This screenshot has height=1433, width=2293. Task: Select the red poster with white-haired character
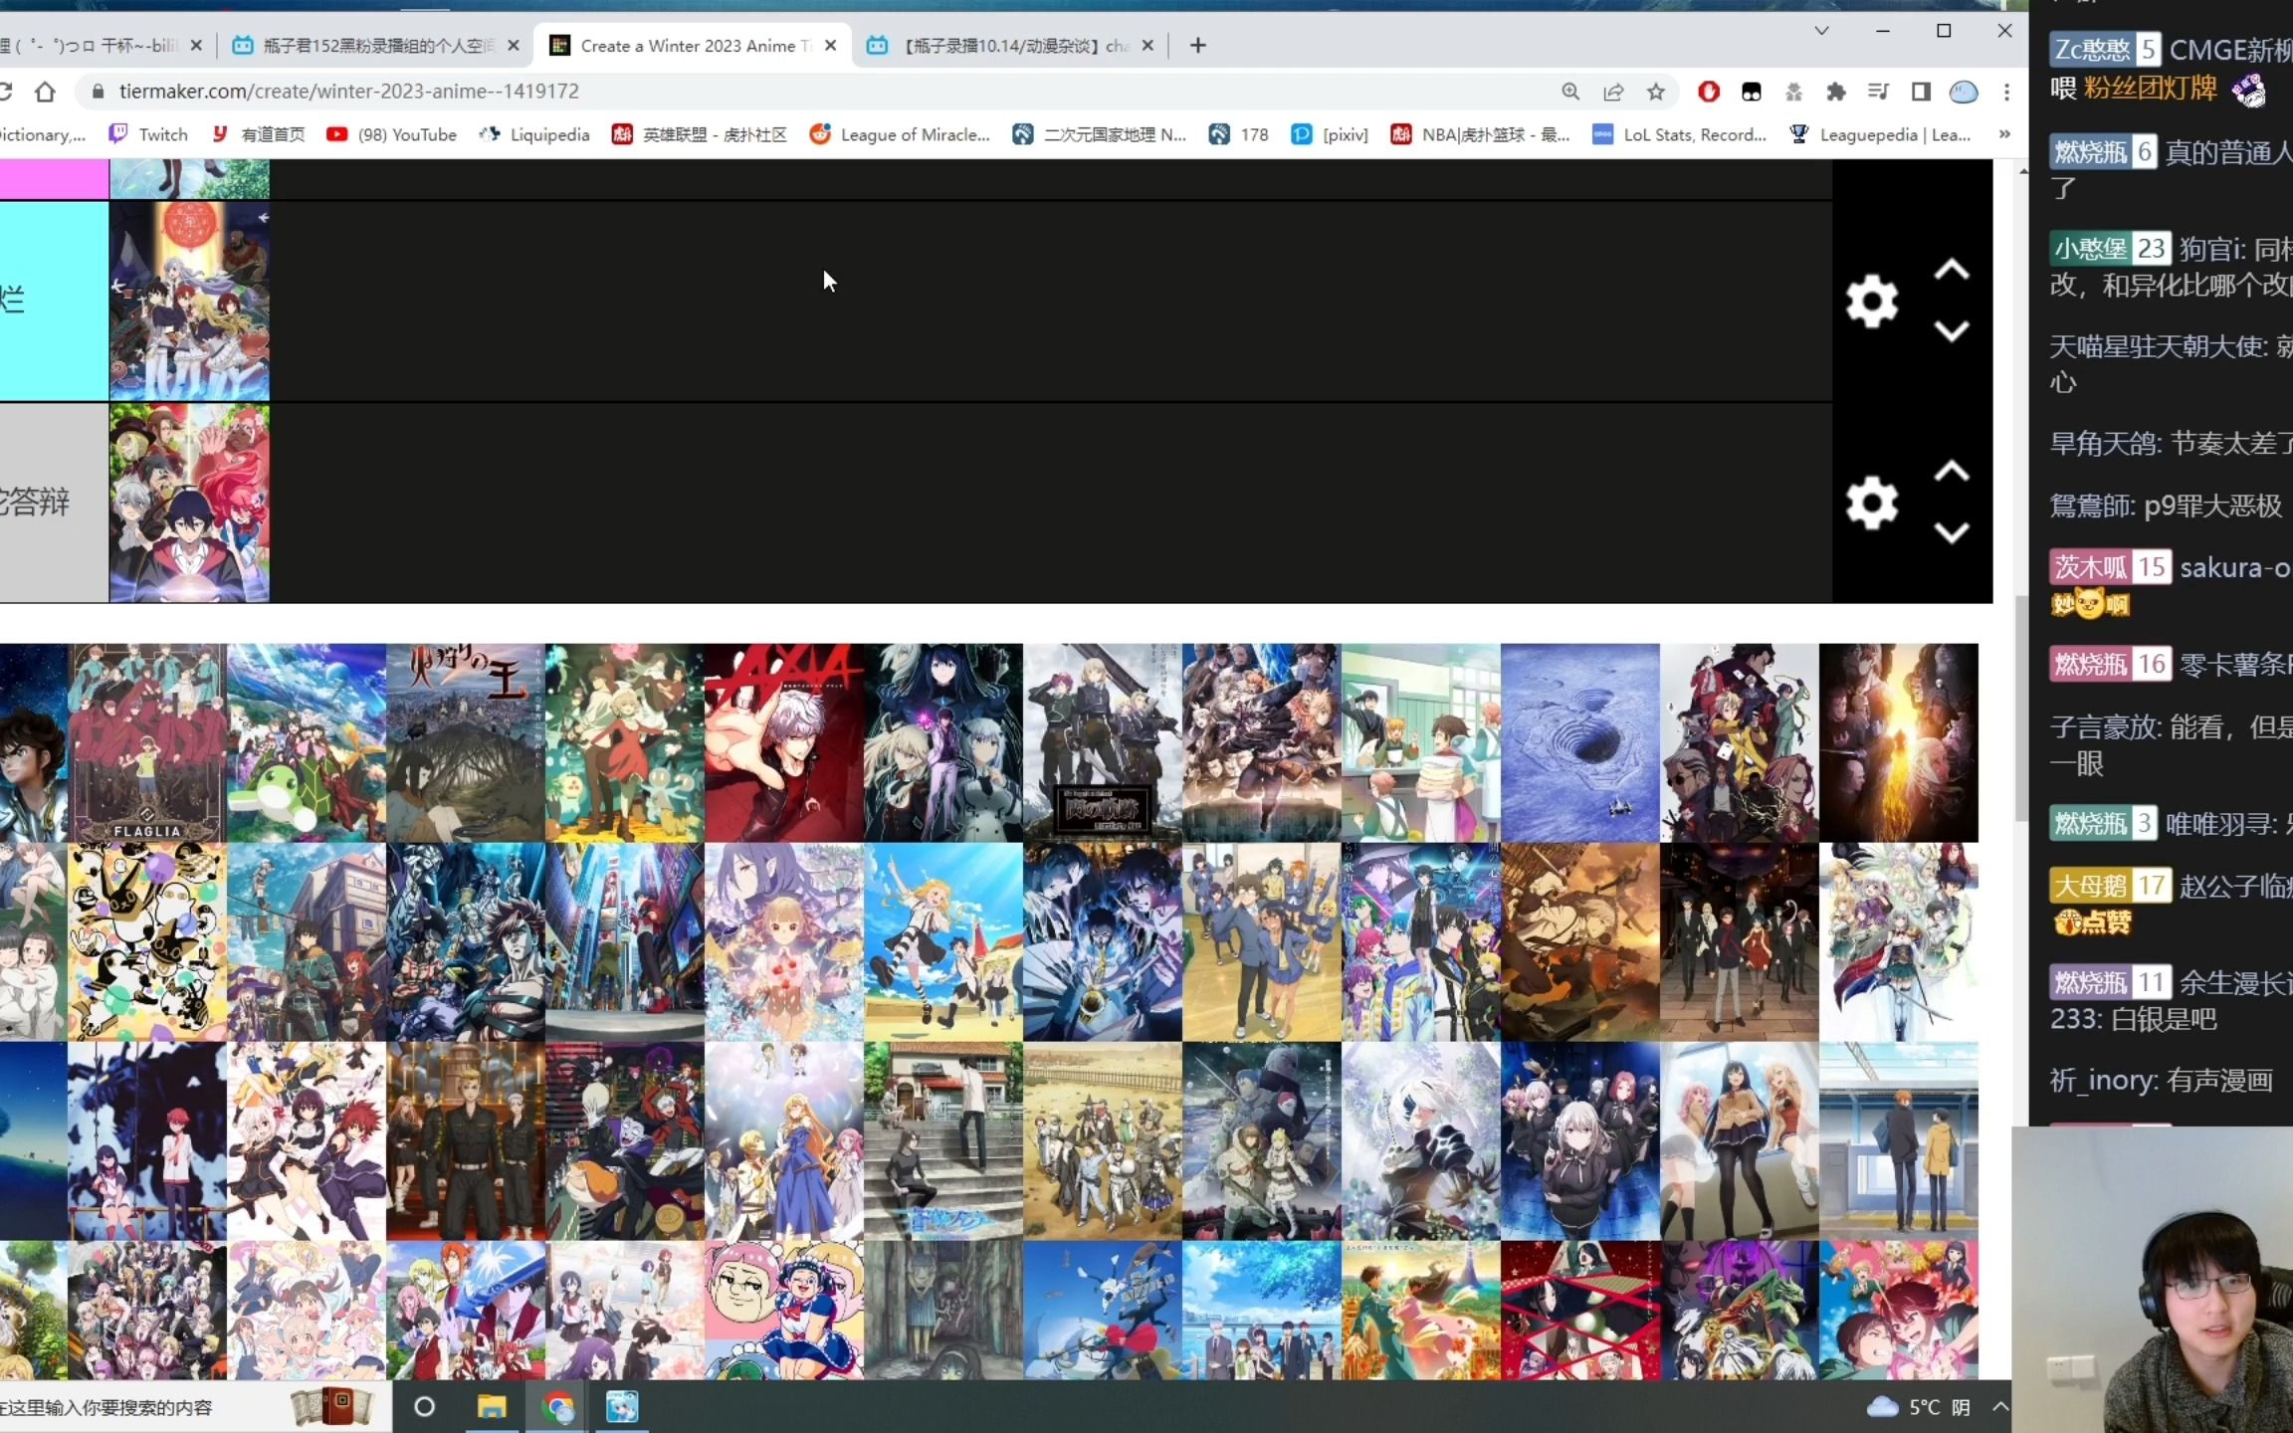point(784,742)
